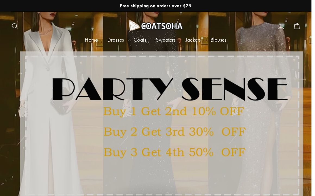Screen dimensions: 315x196
Task: Select the Coats menu link
Action: (140, 40)
